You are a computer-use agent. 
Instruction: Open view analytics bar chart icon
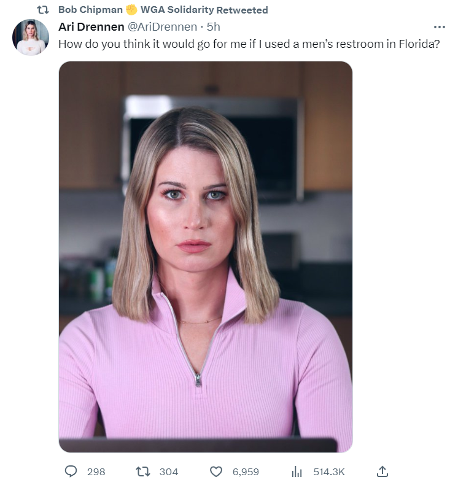coord(297,472)
